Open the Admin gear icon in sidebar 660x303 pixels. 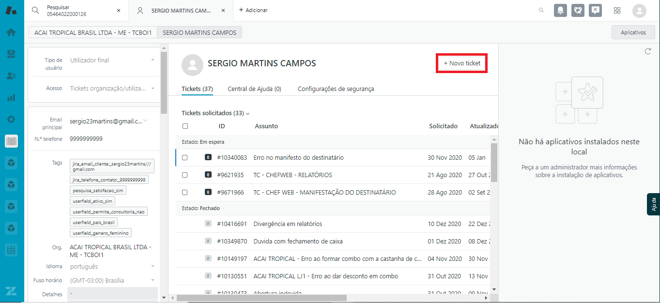(x=11, y=119)
